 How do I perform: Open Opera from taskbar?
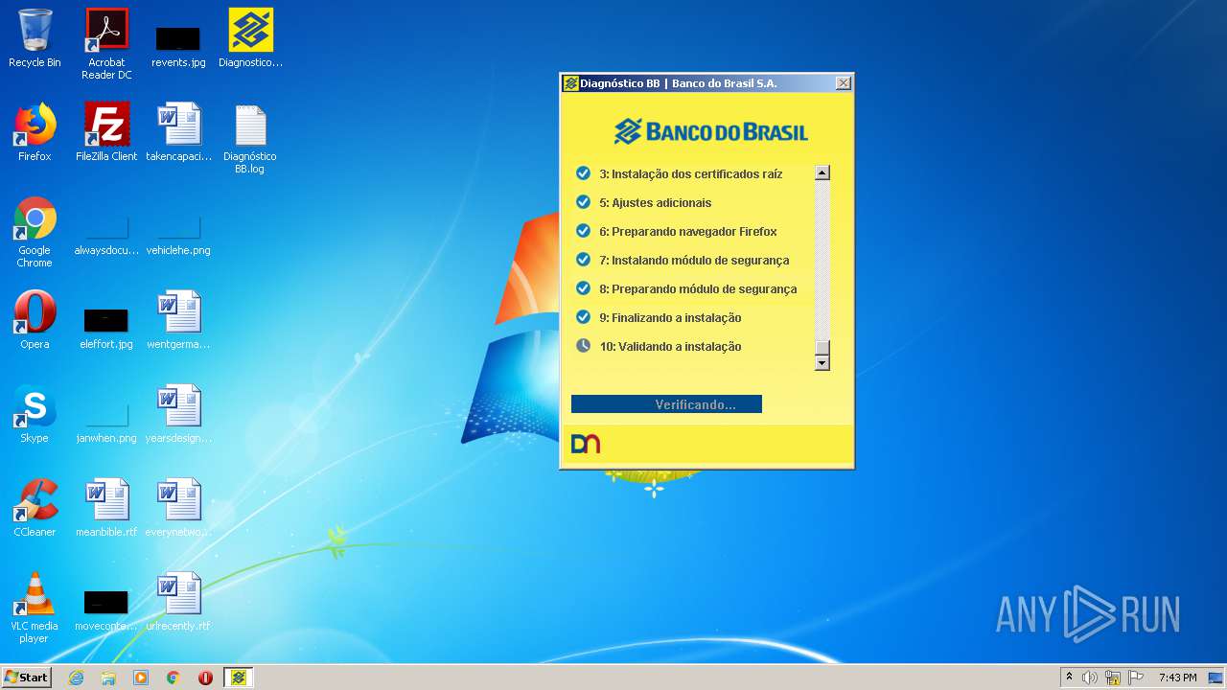(205, 678)
